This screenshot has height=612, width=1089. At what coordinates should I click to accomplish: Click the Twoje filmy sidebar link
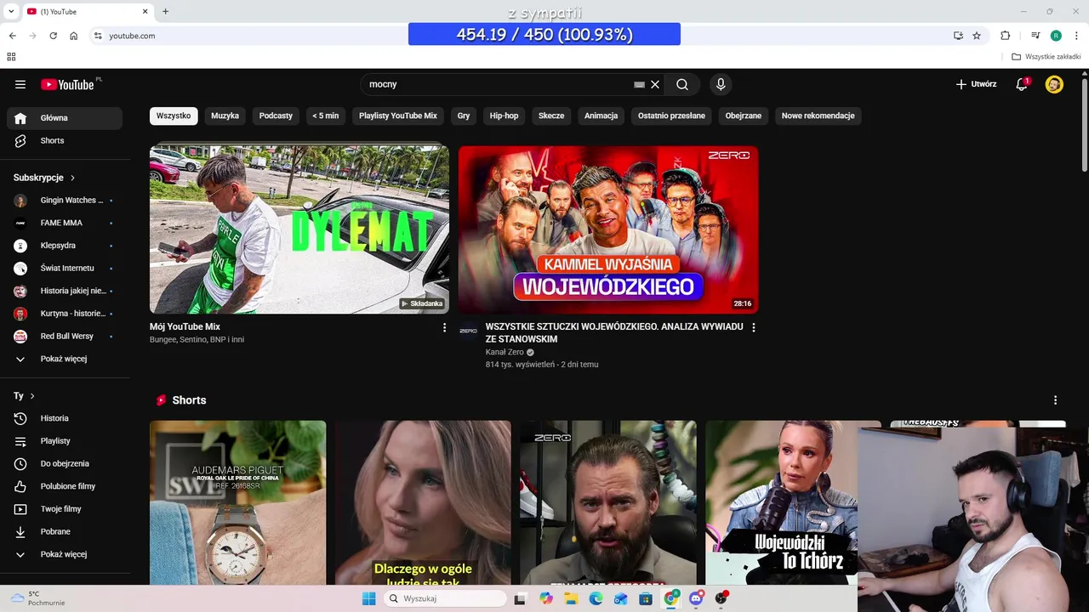pos(65,509)
